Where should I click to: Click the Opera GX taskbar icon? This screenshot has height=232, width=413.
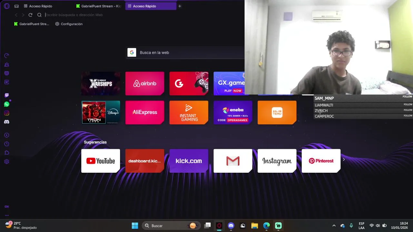pos(219,226)
